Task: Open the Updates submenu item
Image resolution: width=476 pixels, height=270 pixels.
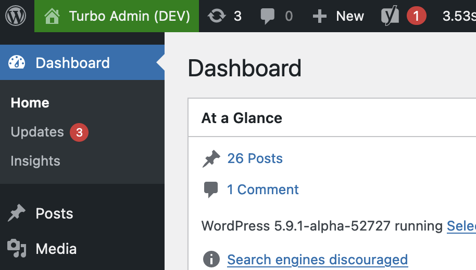Action: click(37, 132)
